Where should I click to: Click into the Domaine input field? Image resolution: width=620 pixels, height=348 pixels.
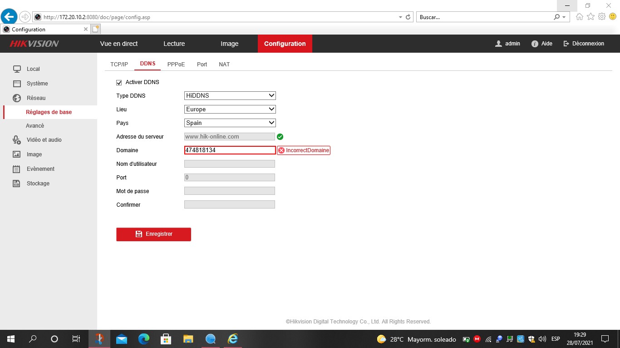click(x=230, y=150)
